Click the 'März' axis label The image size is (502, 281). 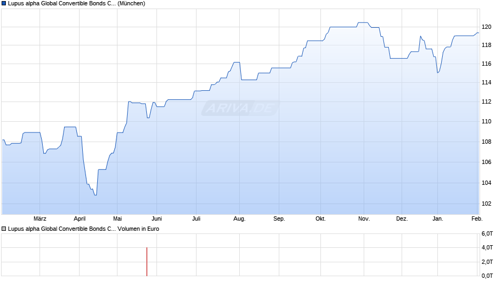(40, 218)
